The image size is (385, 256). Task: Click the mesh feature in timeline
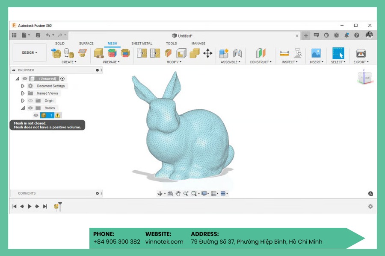point(56,207)
